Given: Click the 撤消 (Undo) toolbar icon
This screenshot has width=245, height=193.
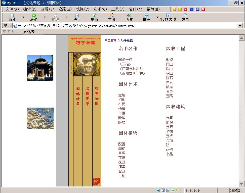Looking at the screenshot, I should tap(146, 16).
